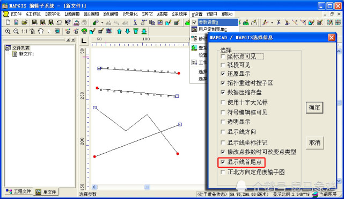Image resolution: width=344 pixels, height=199 pixels.
Task: Check 正北方向定角度输子图 box
Action: coord(223,172)
